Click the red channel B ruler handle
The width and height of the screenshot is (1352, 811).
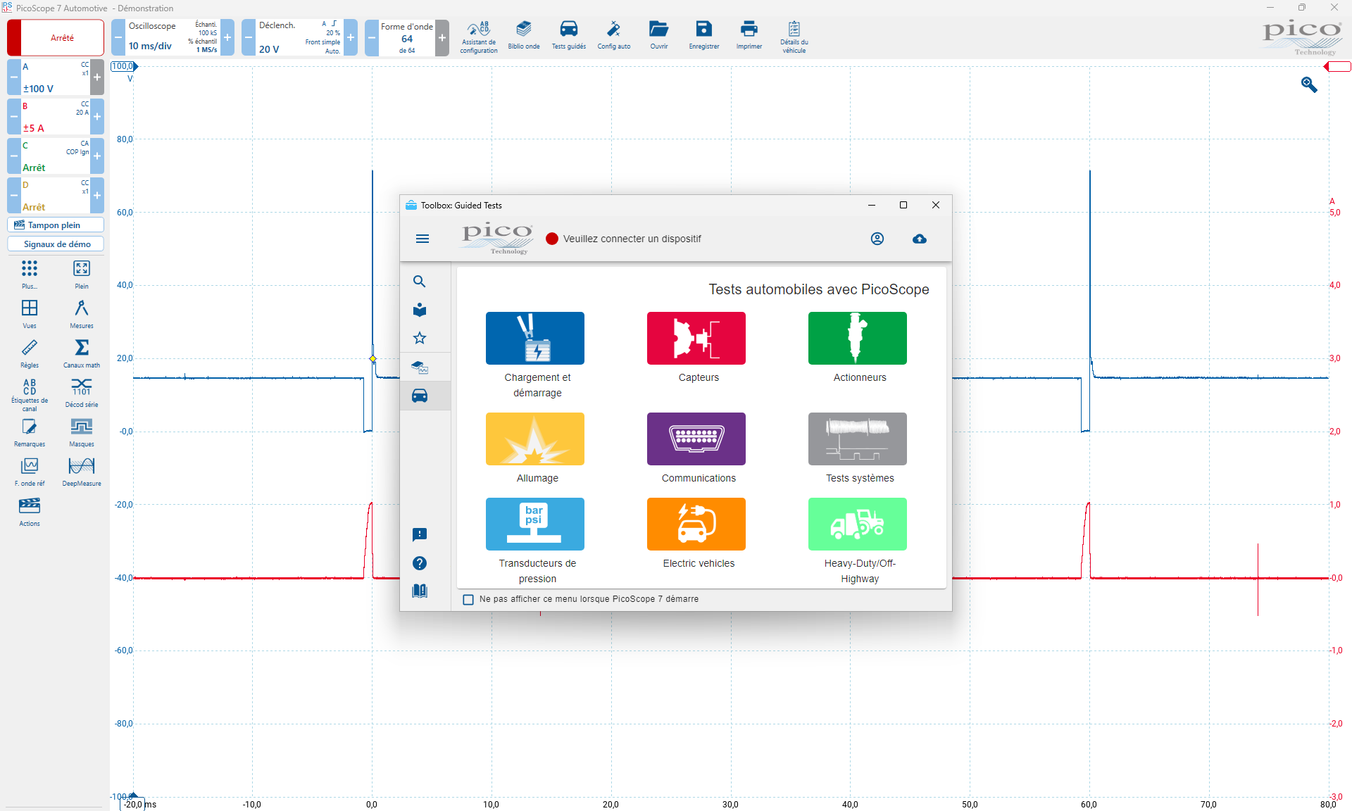1337,67
